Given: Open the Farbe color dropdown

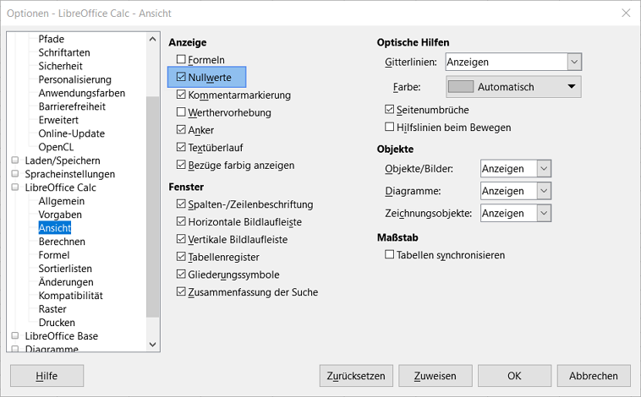Looking at the screenshot, I should pyautogui.click(x=513, y=87).
